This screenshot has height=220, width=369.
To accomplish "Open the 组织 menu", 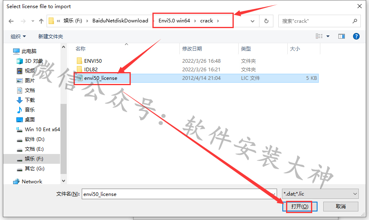I will coord(18,36).
